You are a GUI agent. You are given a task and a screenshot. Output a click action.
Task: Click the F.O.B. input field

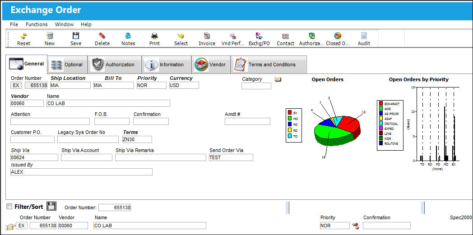(112, 121)
